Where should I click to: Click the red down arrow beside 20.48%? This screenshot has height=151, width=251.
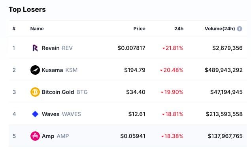[x=161, y=70]
